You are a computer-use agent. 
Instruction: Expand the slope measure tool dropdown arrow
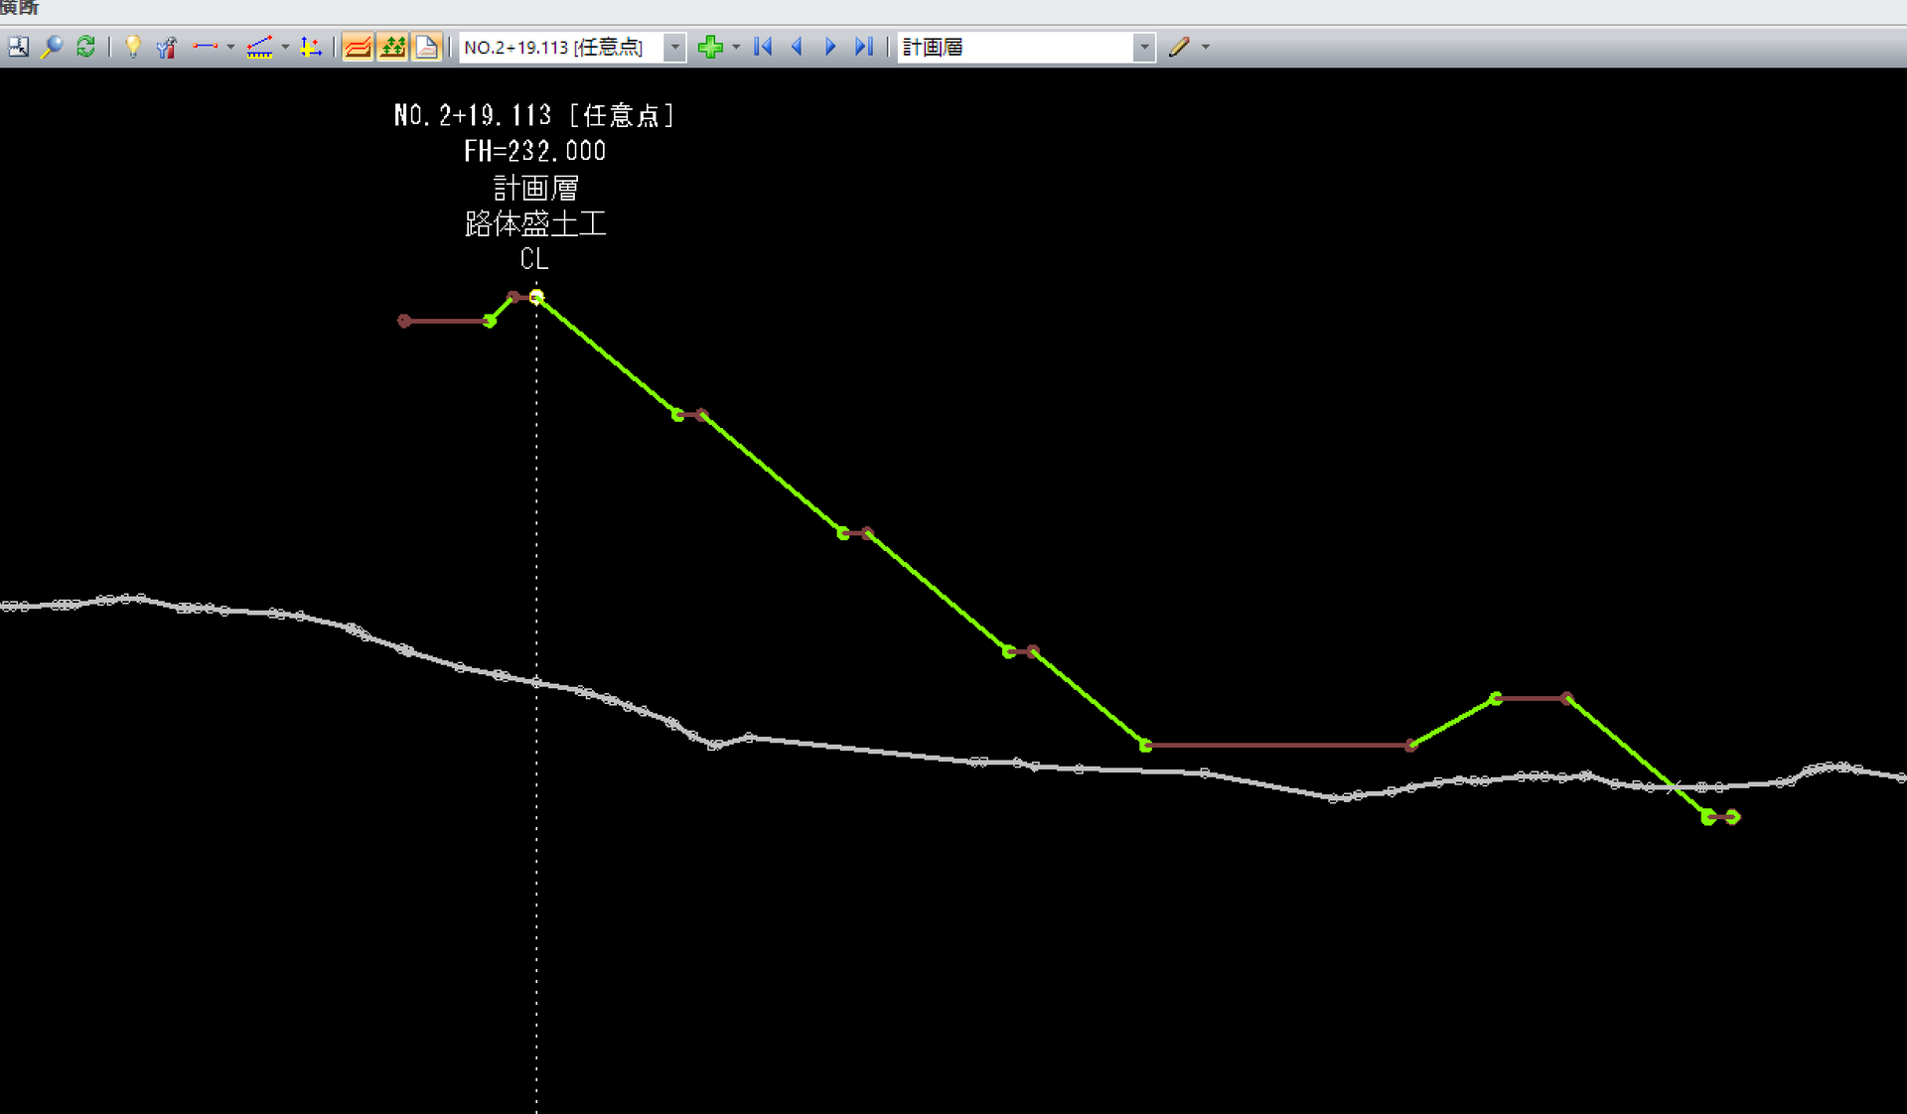[285, 47]
